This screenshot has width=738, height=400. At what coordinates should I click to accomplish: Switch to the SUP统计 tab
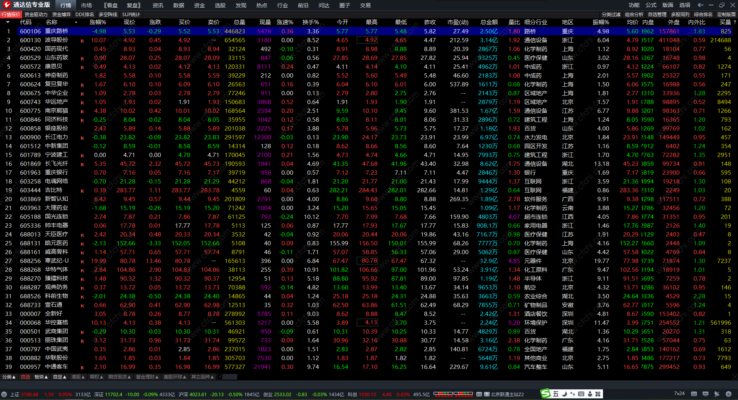(131, 15)
